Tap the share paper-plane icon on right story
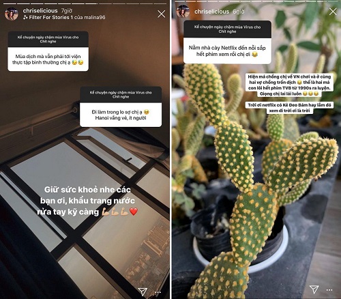341x299 pixels. [314, 289]
